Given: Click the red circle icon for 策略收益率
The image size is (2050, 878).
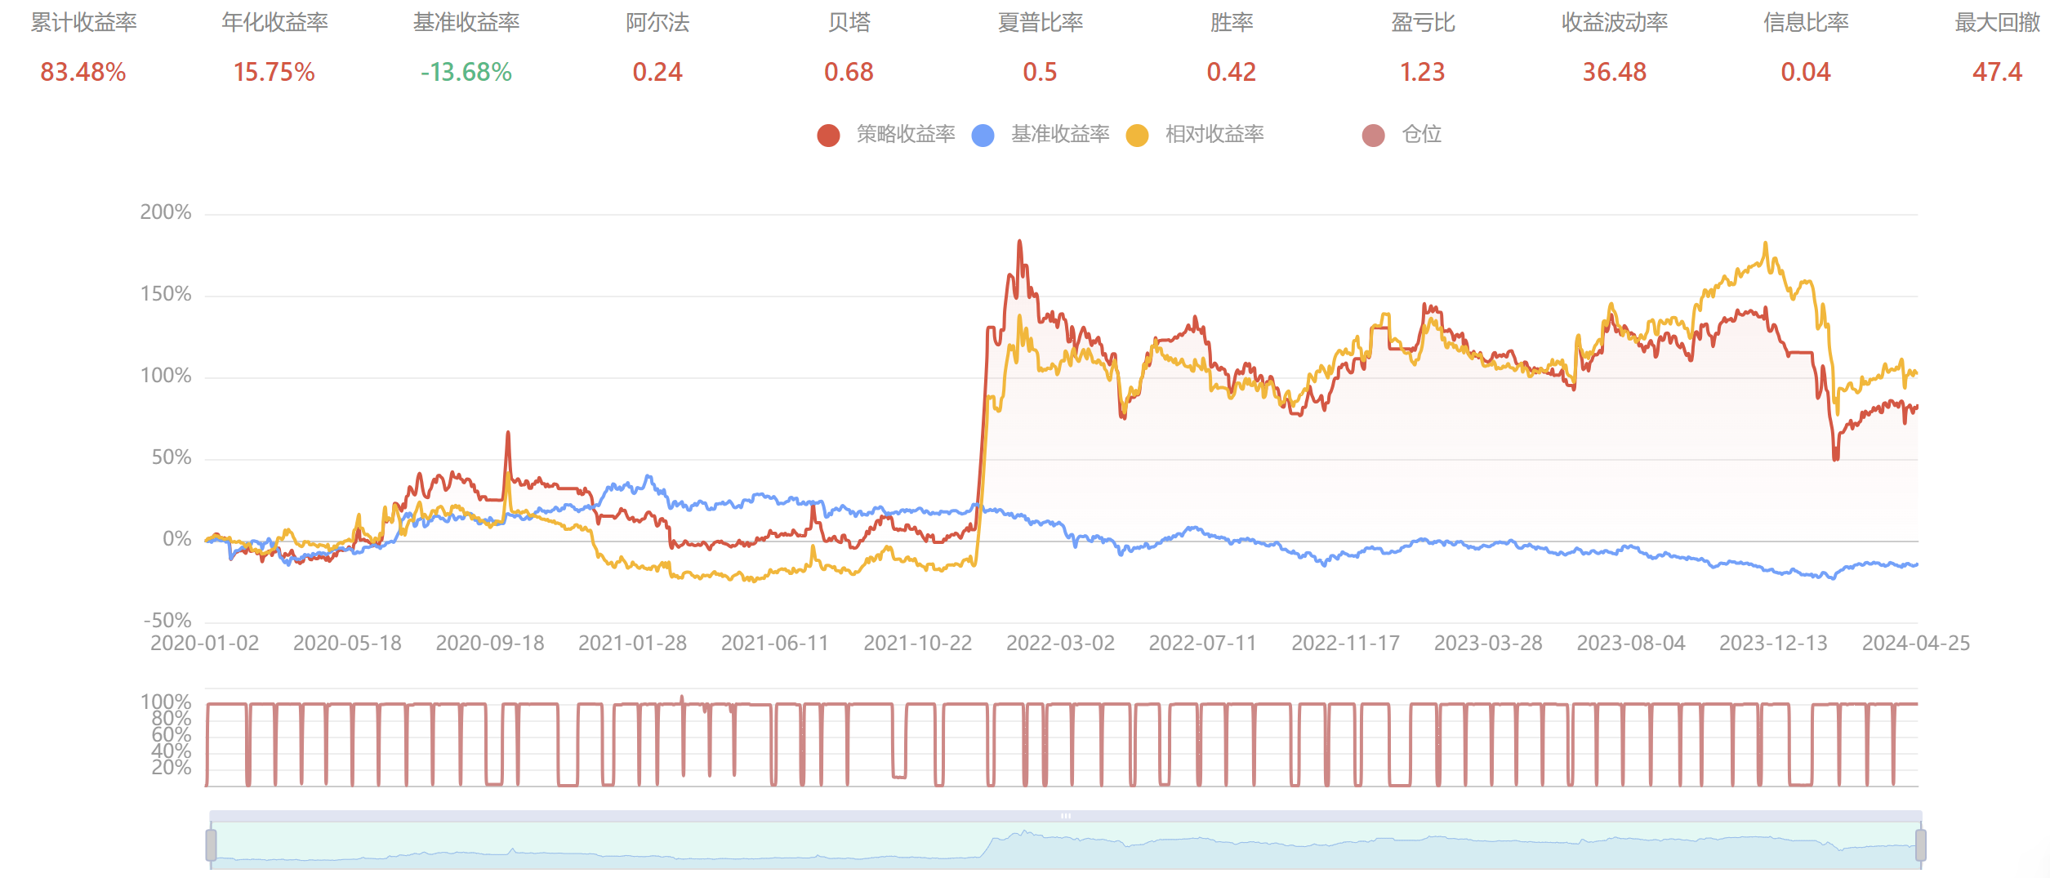Looking at the screenshot, I should click(x=828, y=135).
